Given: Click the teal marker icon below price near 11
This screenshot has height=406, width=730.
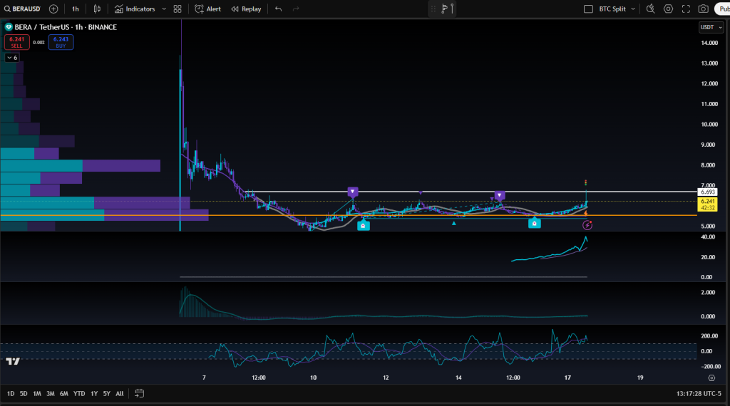Looking at the screenshot, I should point(363,225).
